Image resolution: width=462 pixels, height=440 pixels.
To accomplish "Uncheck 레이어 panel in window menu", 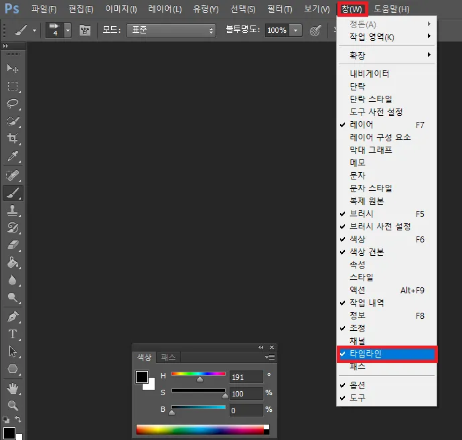I will [386, 125].
